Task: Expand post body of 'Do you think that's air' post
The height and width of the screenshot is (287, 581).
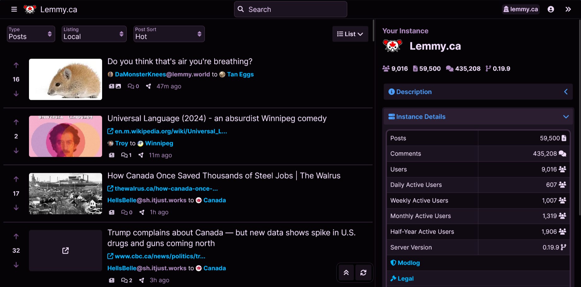Action: [112, 86]
